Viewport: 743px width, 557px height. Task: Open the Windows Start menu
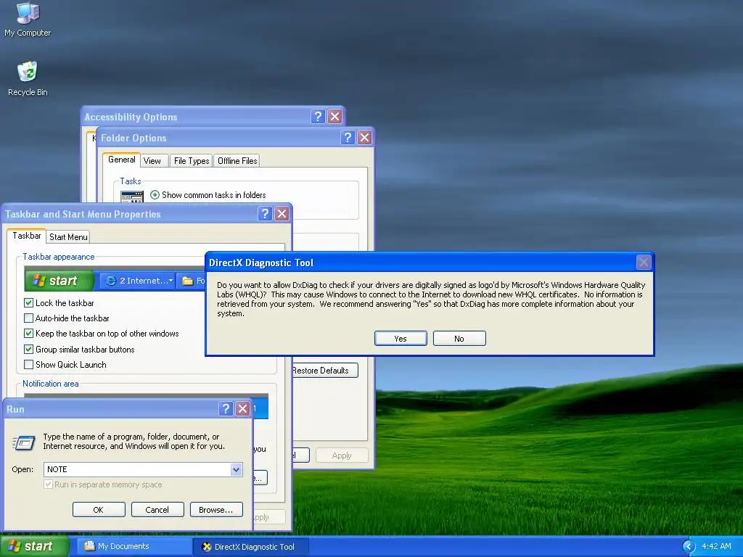34,547
